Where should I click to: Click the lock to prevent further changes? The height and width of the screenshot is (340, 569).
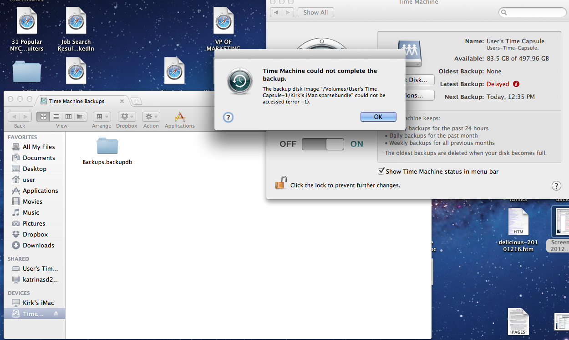(281, 183)
